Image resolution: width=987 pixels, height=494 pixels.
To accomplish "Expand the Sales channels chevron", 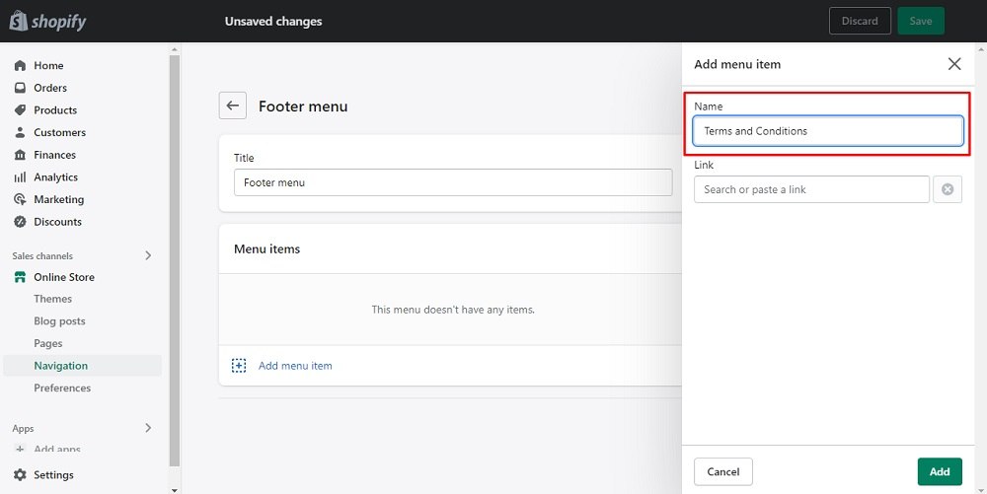I will pyautogui.click(x=149, y=255).
